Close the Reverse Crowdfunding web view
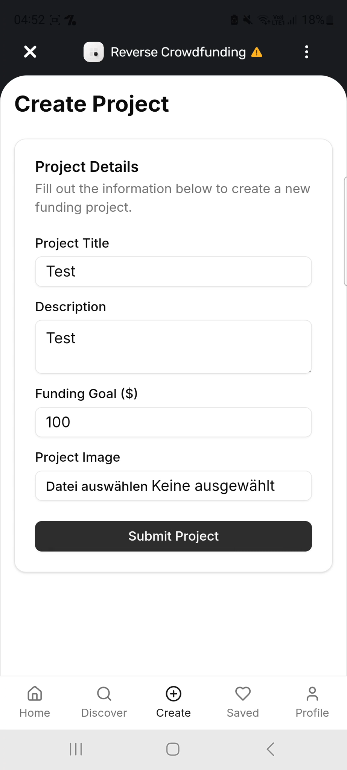This screenshot has width=347, height=770. click(30, 52)
